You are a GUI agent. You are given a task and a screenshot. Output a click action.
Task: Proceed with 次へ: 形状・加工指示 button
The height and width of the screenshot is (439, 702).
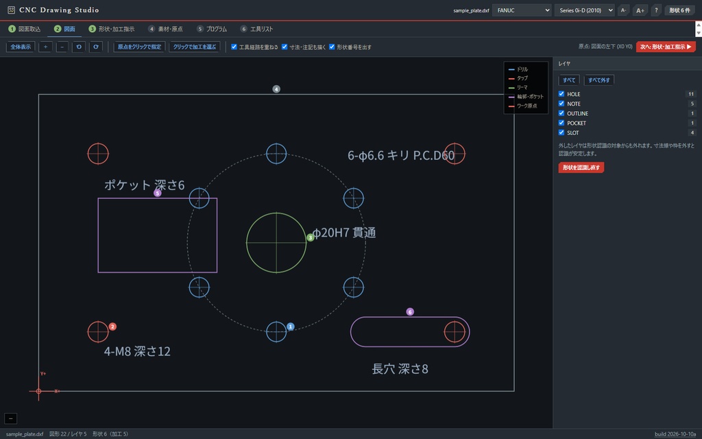(666, 47)
